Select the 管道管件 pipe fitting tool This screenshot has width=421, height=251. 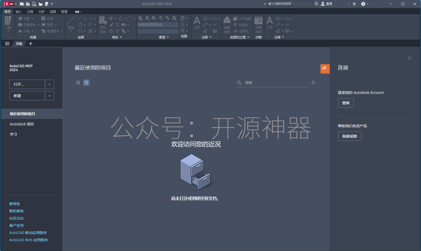tap(50, 31)
